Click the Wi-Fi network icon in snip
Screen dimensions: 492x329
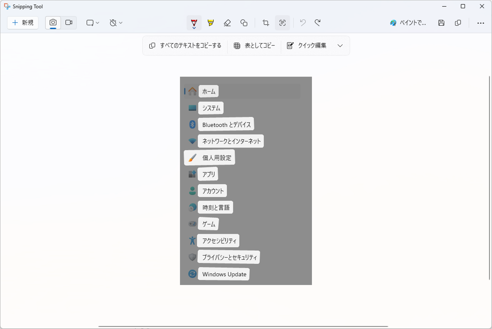point(192,141)
